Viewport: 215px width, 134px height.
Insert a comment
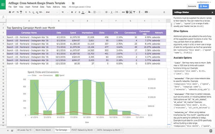(127, 12)
